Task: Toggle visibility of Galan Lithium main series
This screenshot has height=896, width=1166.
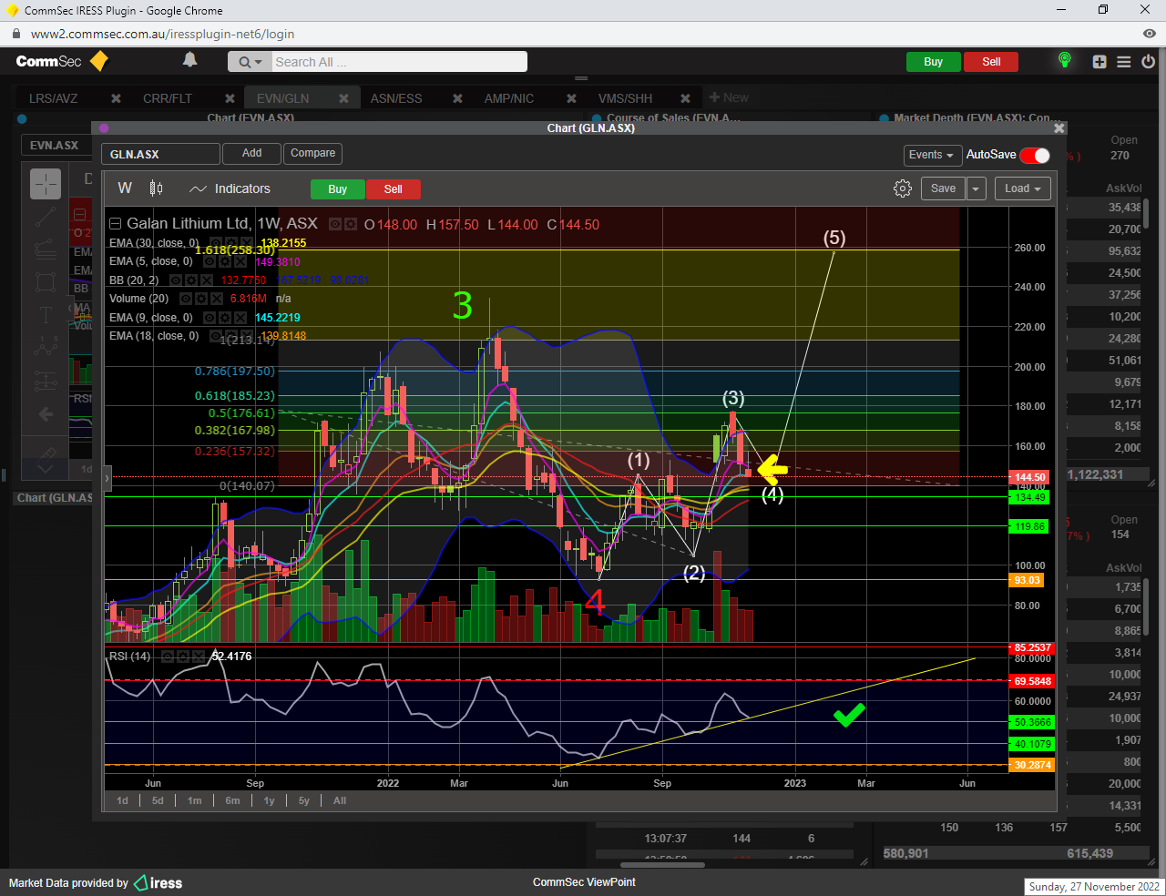Action: (335, 224)
